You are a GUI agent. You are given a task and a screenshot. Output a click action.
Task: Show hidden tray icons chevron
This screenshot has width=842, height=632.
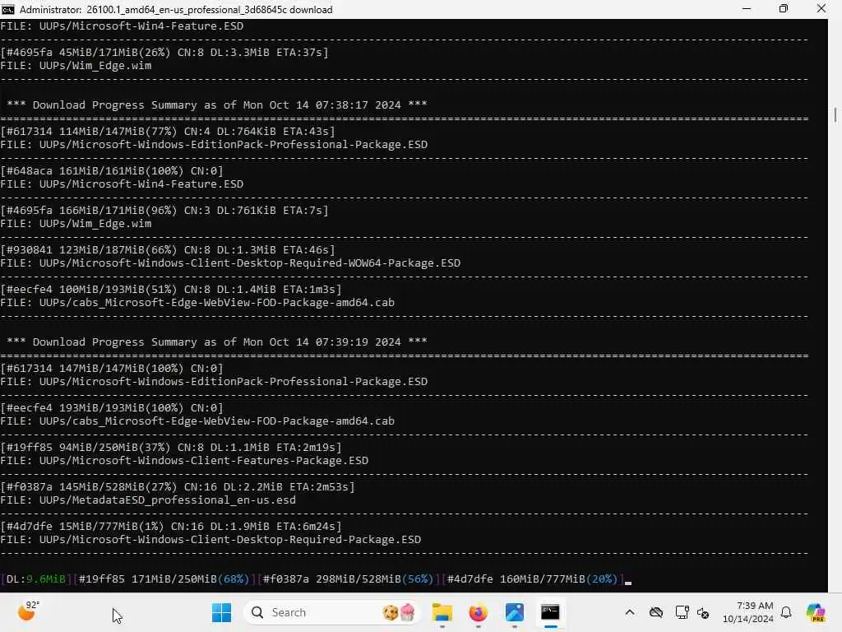(630, 612)
